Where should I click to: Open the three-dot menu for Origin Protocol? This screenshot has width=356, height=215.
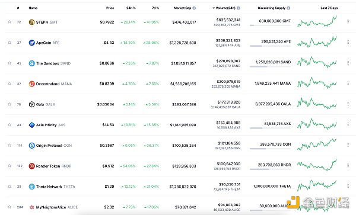point(348,145)
